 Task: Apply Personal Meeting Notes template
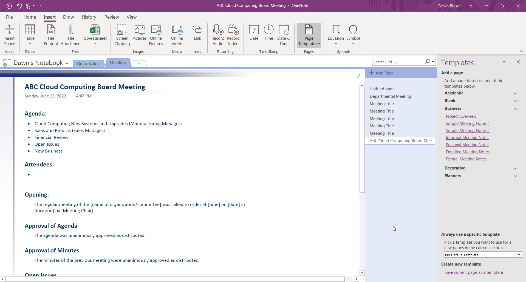tap(467, 145)
